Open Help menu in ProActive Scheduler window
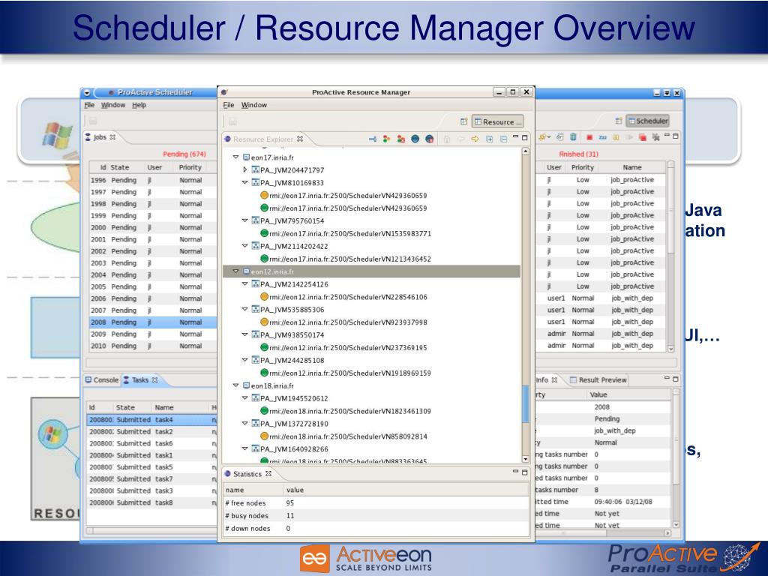Image resolution: width=768 pixels, height=576 pixels. pos(139,105)
